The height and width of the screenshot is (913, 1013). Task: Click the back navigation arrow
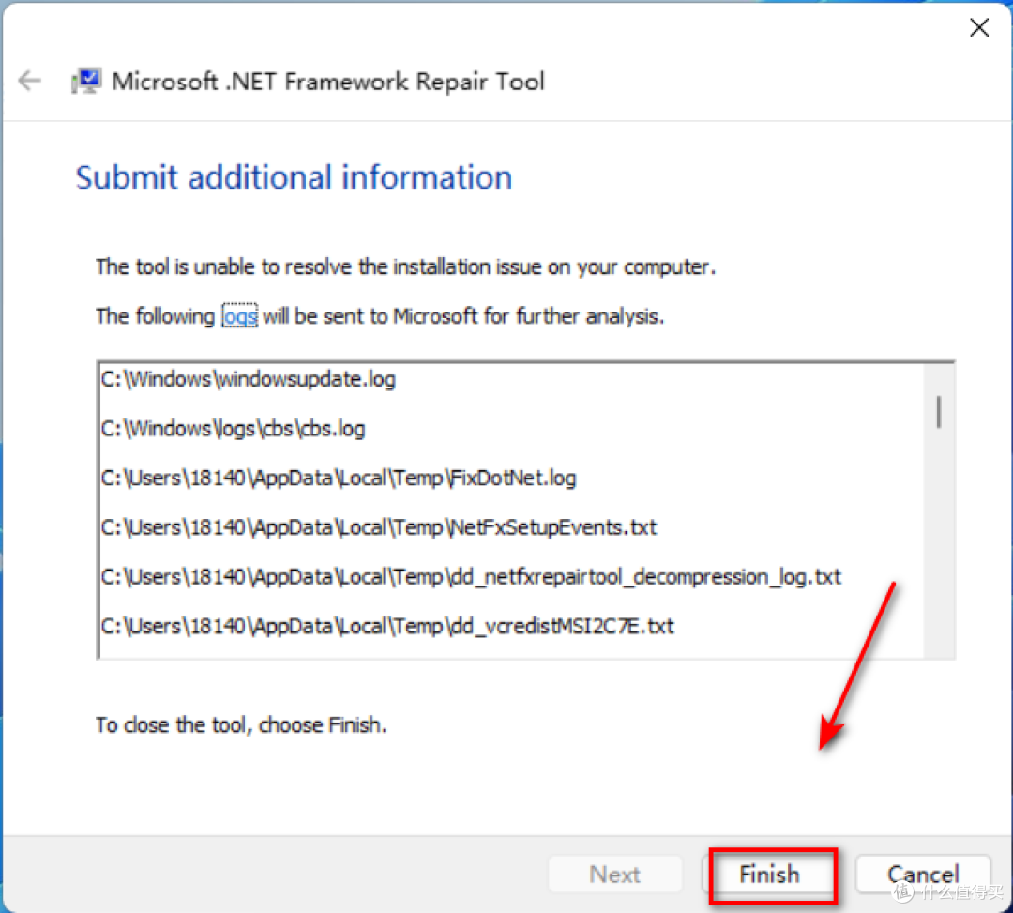pyautogui.click(x=29, y=81)
